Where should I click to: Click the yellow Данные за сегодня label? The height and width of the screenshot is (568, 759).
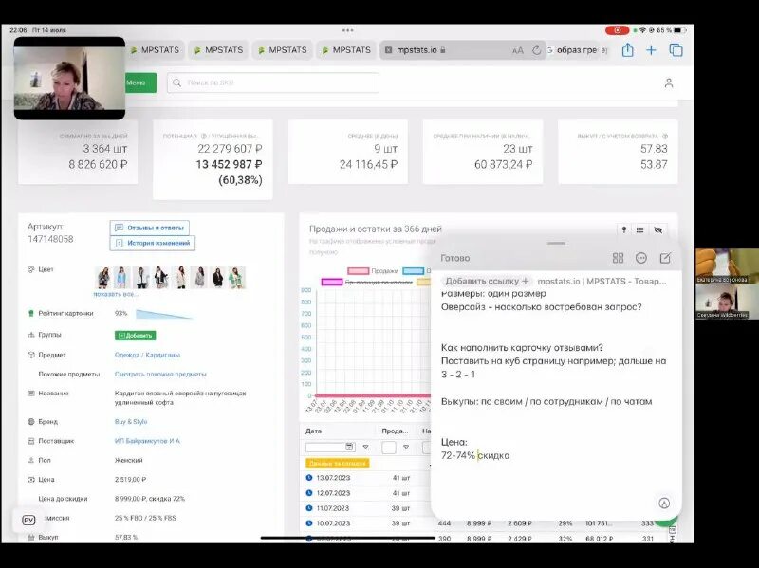point(338,463)
